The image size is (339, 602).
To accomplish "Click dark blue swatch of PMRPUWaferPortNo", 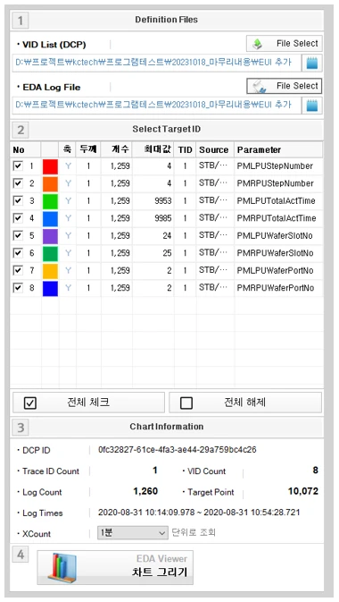I will 51,288.
